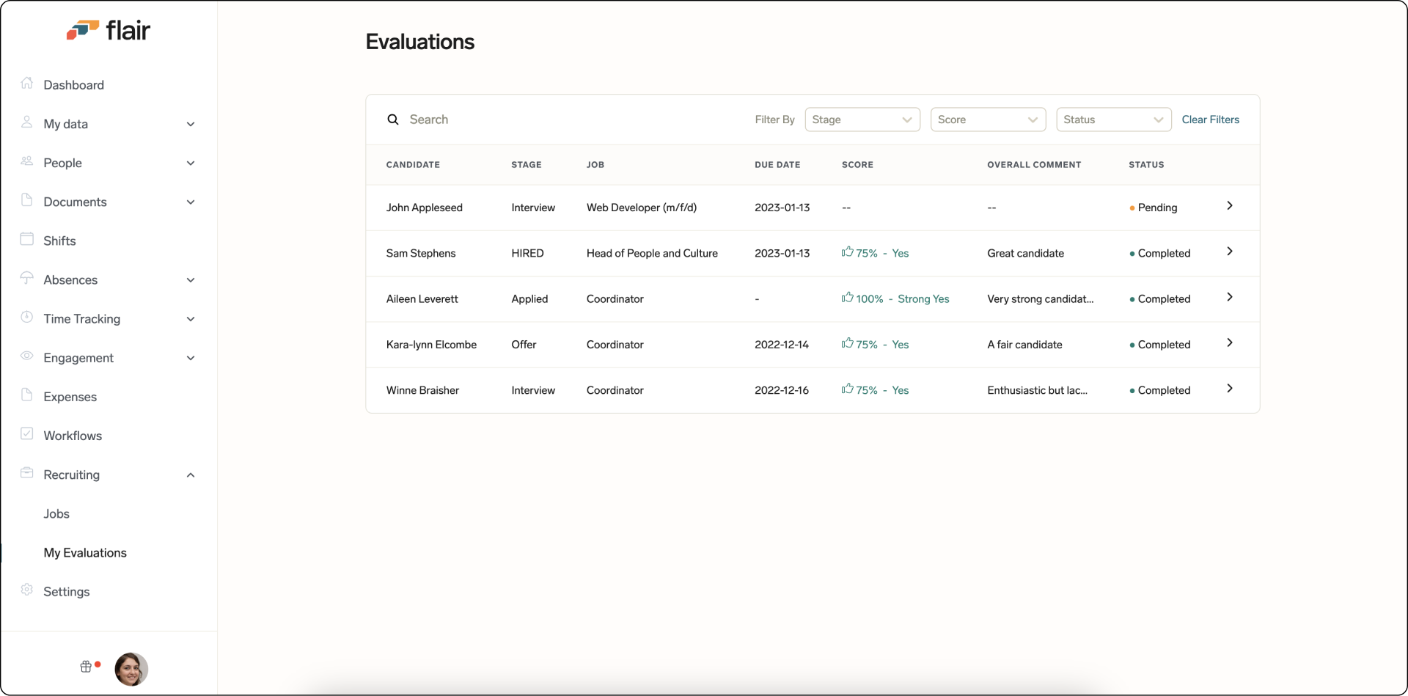Click the Engagement eye icon
This screenshot has width=1408, height=696.
27,357
